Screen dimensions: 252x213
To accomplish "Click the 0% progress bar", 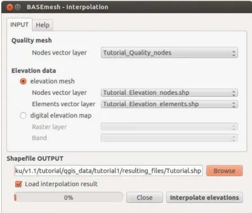I will (69, 197).
